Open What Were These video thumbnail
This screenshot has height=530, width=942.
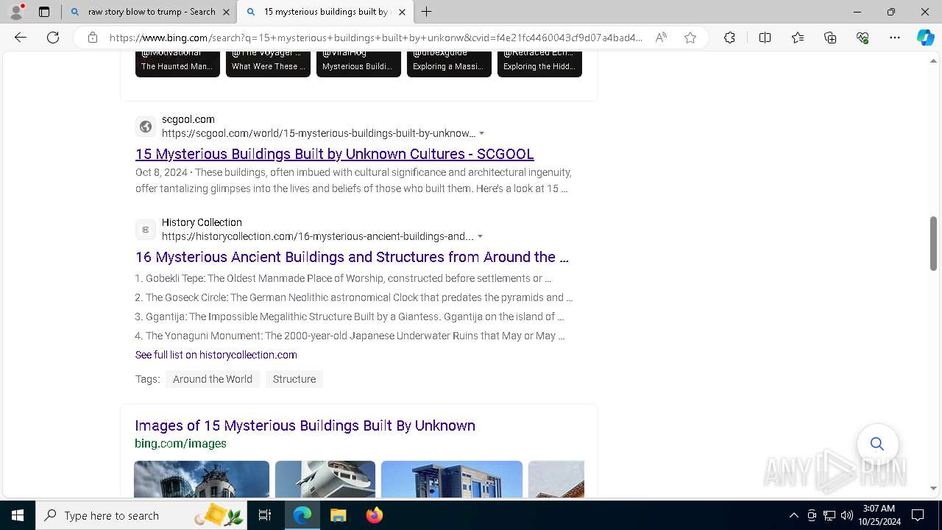[268, 64]
